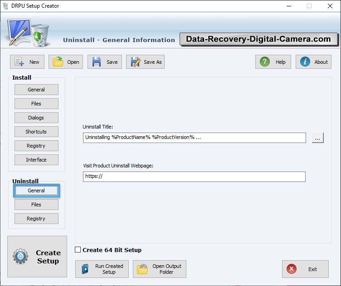341x286 pixels.
Task: Click the Data-Recovery-Digital-Camera.com banner
Action: click(x=259, y=39)
